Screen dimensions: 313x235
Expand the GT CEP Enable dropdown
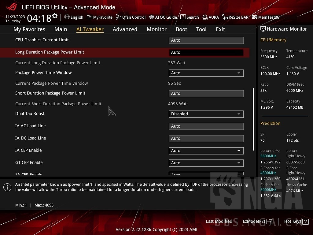[206, 163]
